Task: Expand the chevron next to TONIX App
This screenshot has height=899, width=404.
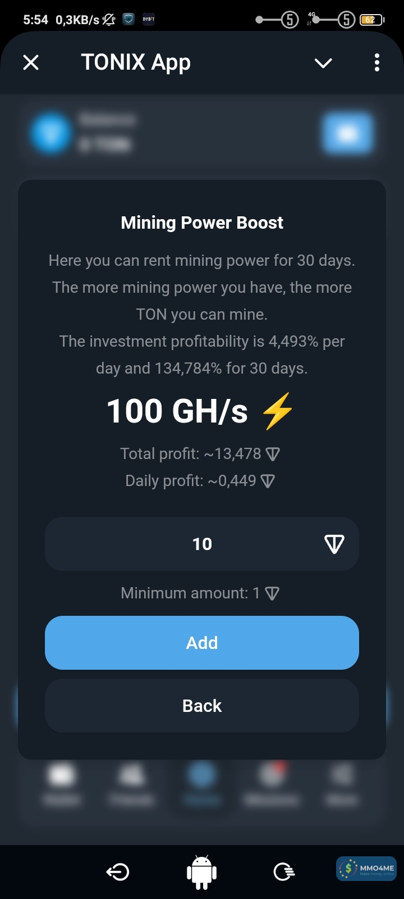Action: tap(323, 63)
